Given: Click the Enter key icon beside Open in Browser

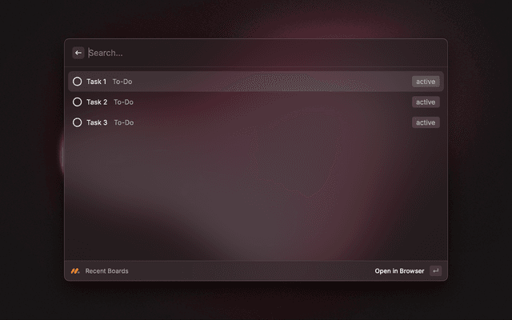Looking at the screenshot, I should [435, 271].
